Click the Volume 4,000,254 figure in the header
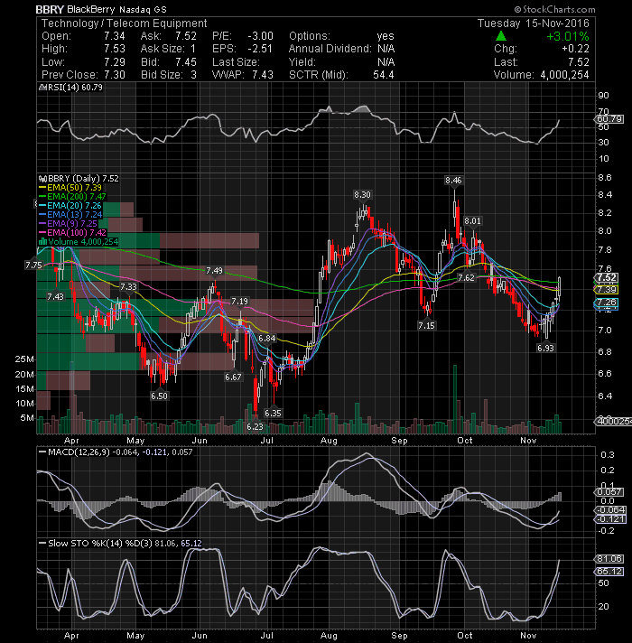Image resolution: width=632 pixels, height=643 pixels. pyautogui.click(x=564, y=75)
